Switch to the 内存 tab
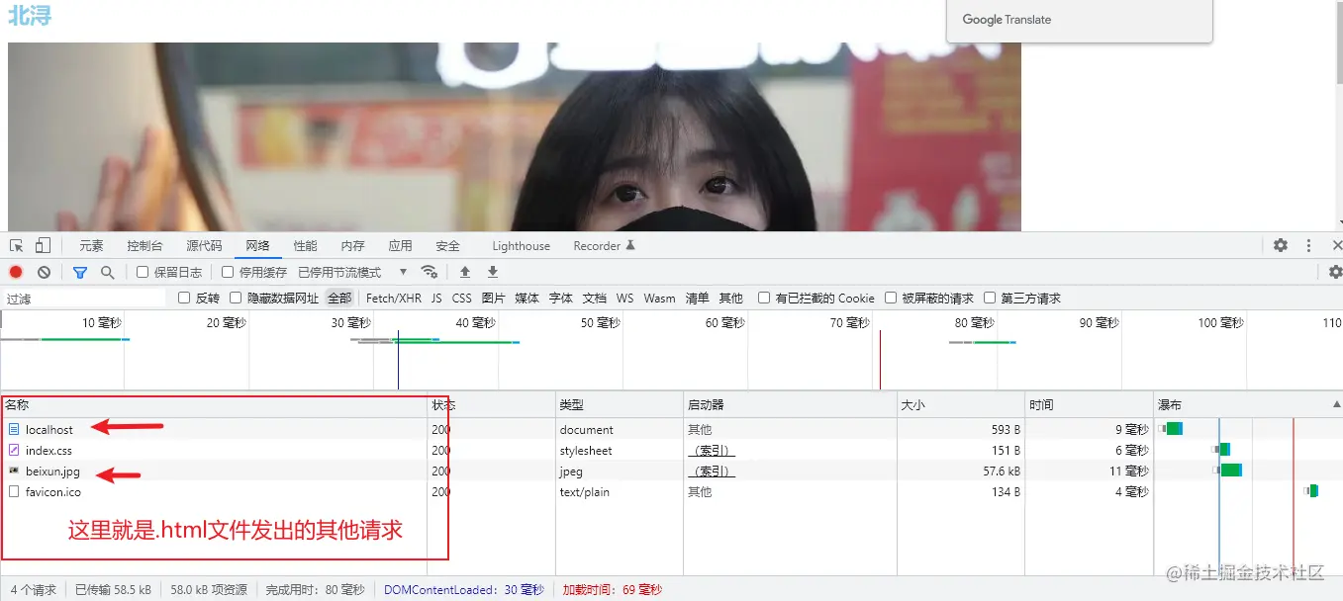1343x601 pixels. tap(352, 246)
